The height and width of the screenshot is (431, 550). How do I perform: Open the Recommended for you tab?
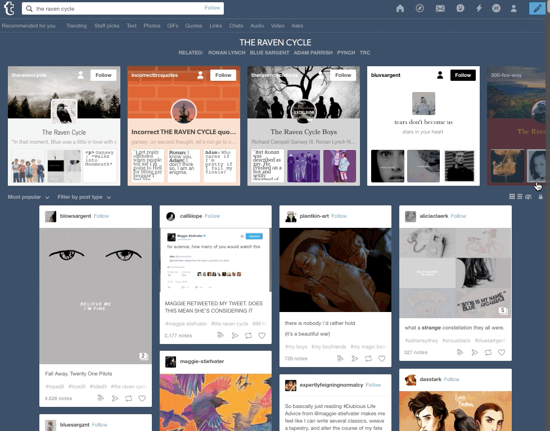coord(29,26)
